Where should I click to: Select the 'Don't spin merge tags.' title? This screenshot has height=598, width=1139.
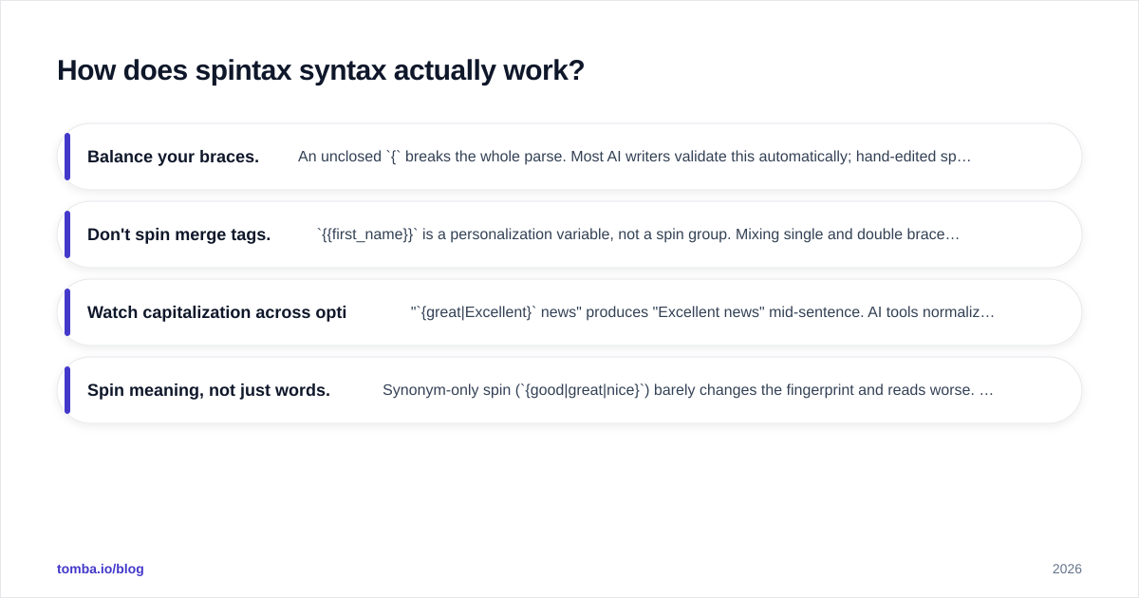178,234
